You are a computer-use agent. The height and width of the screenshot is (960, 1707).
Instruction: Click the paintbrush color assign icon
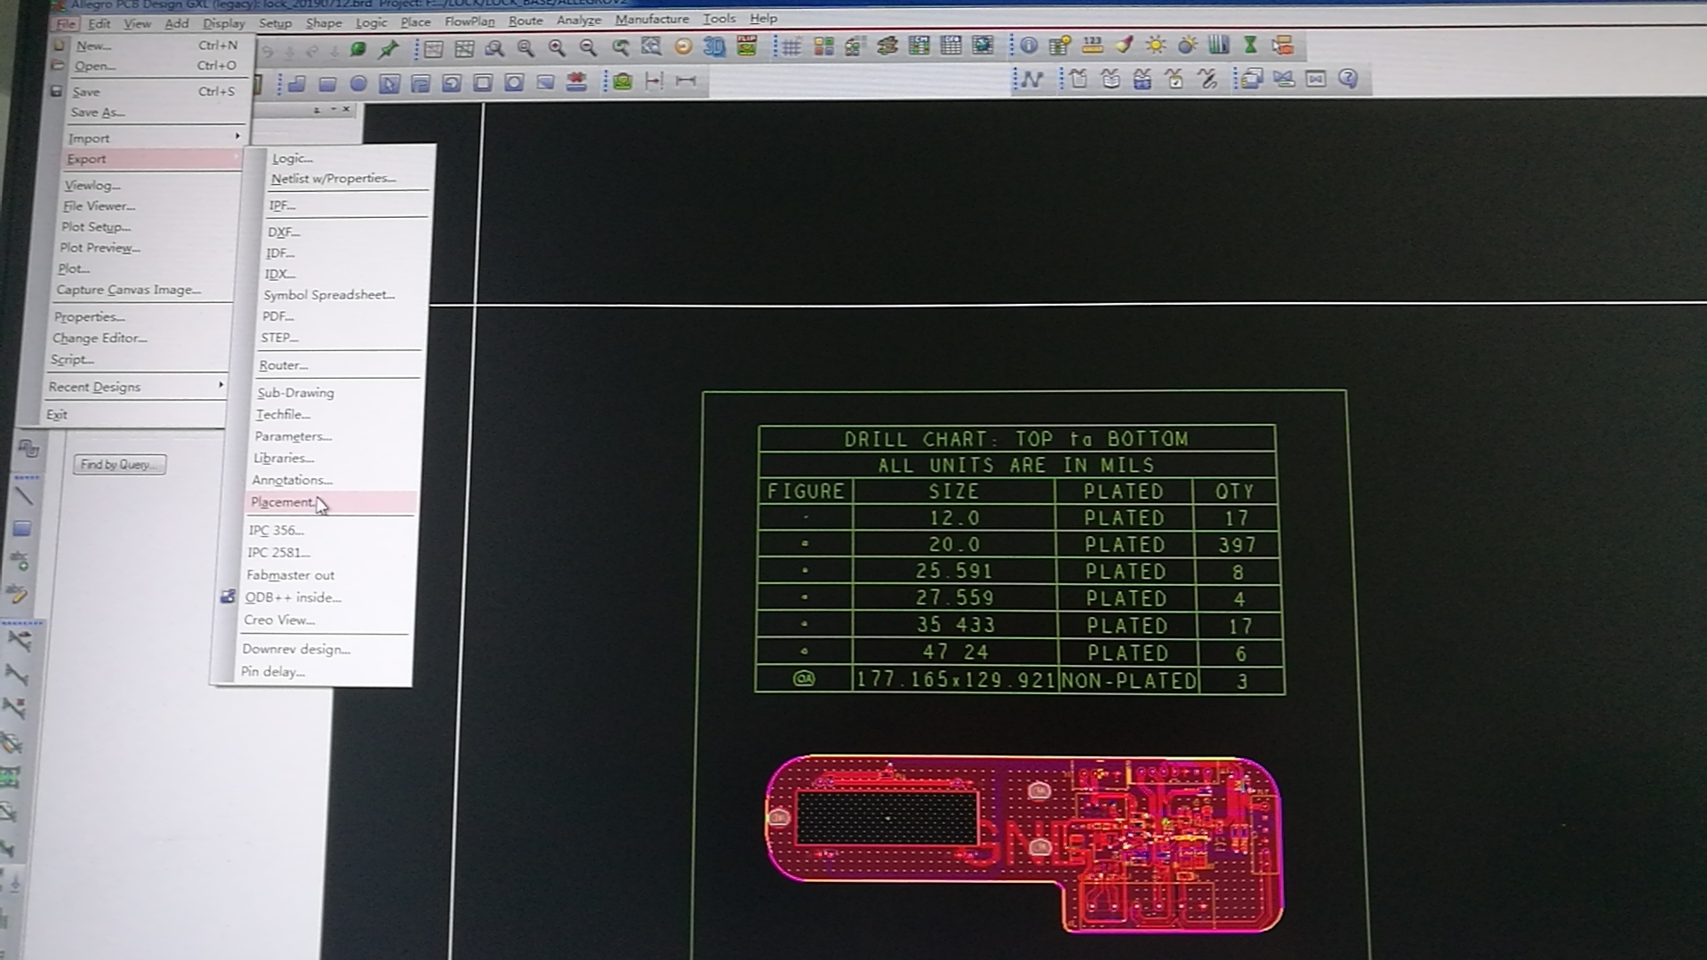[x=1124, y=45]
